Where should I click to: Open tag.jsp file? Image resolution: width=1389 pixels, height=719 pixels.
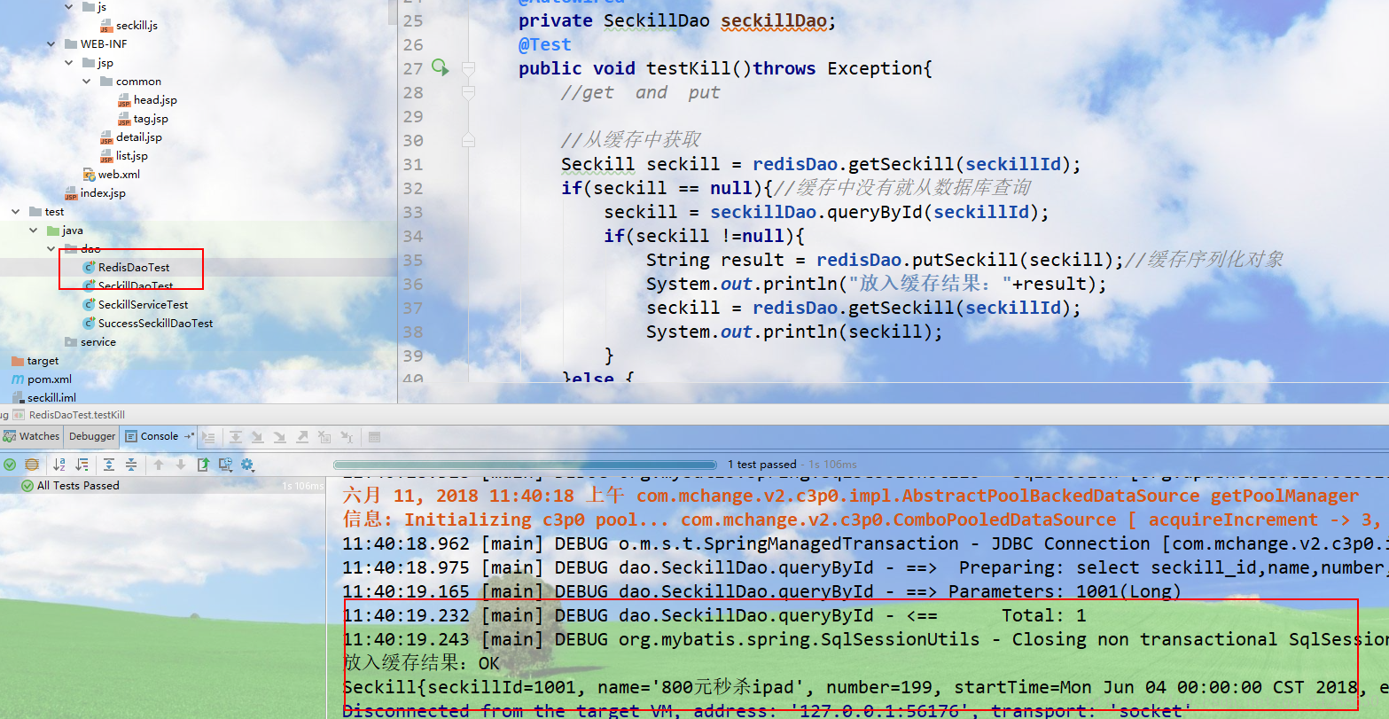143,119
